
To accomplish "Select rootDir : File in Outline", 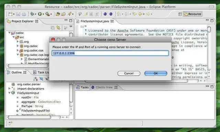I will [30, 97].
